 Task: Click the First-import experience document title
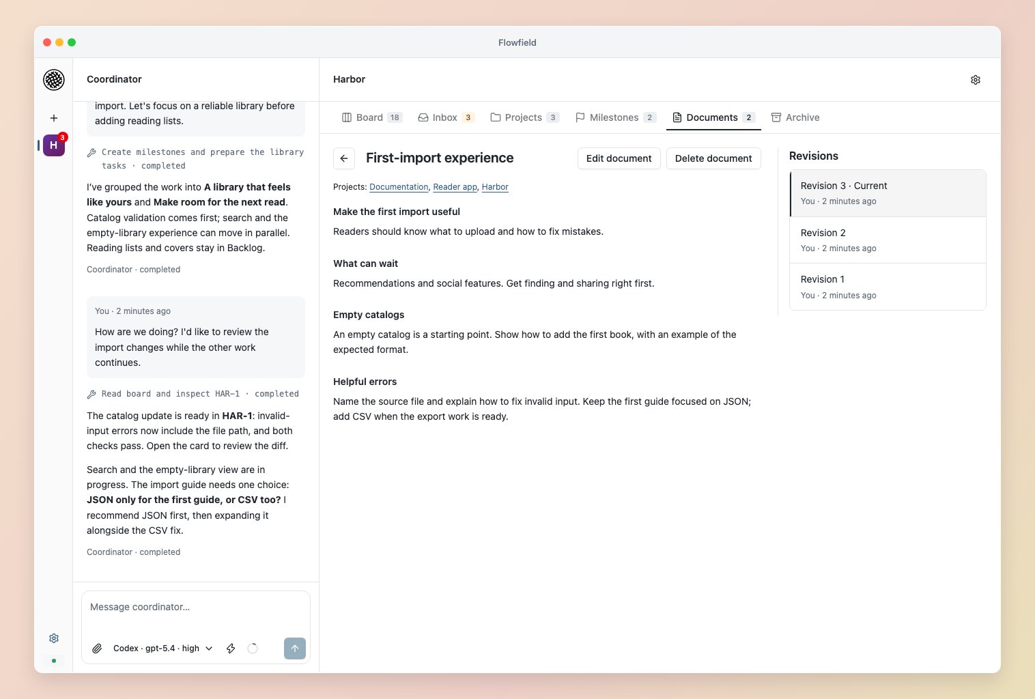pos(440,158)
